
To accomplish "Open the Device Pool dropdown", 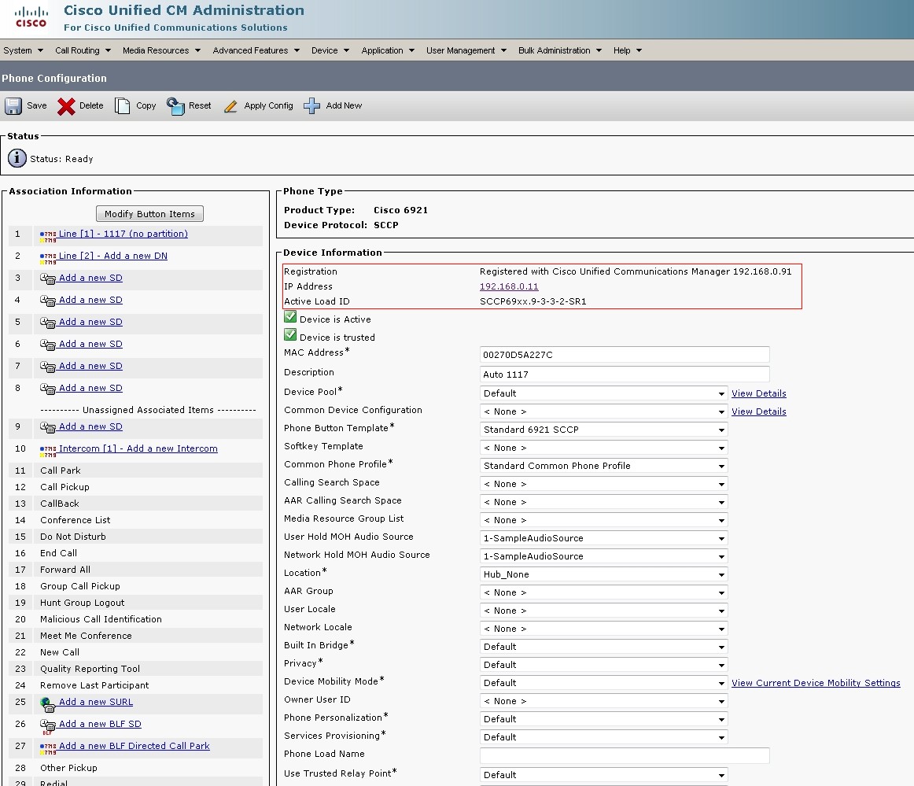I will (x=603, y=393).
